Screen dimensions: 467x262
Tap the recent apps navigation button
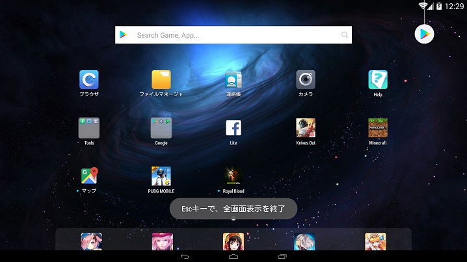pyautogui.click(x=282, y=257)
